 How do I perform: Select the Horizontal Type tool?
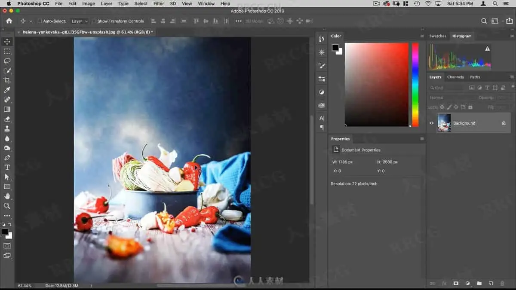click(x=7, y=167)
